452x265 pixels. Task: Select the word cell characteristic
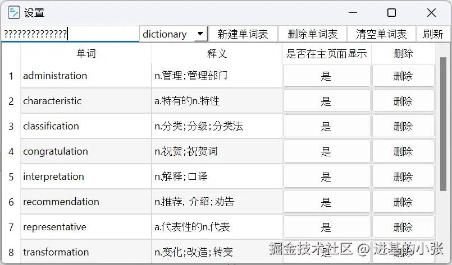[86, 101]
